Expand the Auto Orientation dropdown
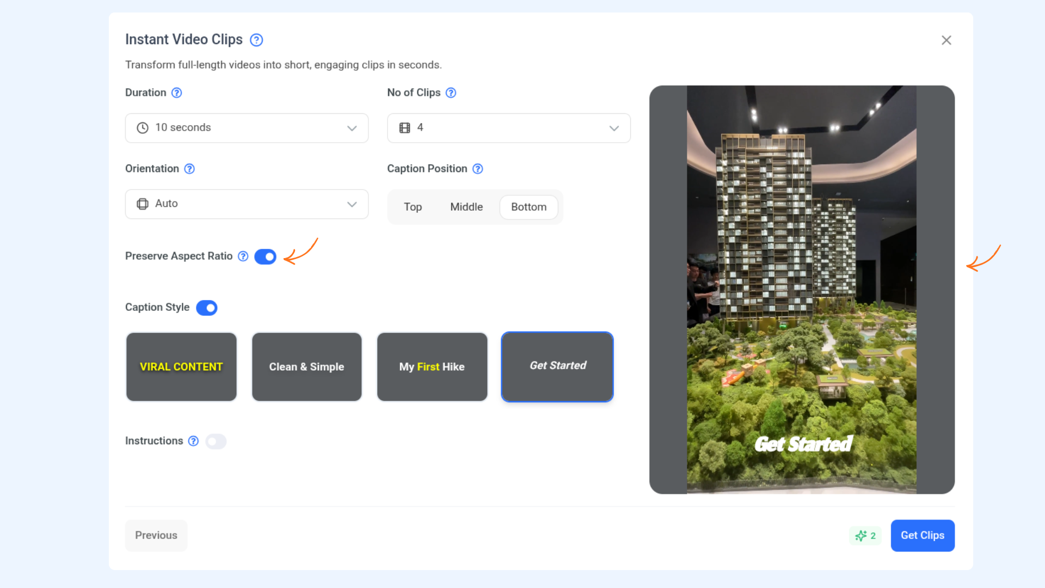The width and height of the screenshot is (1045, 588). click(x=247, y=204)
